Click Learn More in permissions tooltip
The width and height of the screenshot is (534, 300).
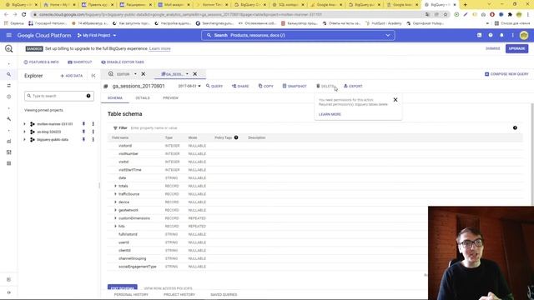coord(330,114)
